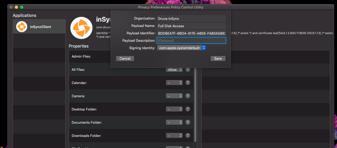The image size is (337, 148).
Task: Open help for Downloads Folder
Action: [x=188, y=136]
